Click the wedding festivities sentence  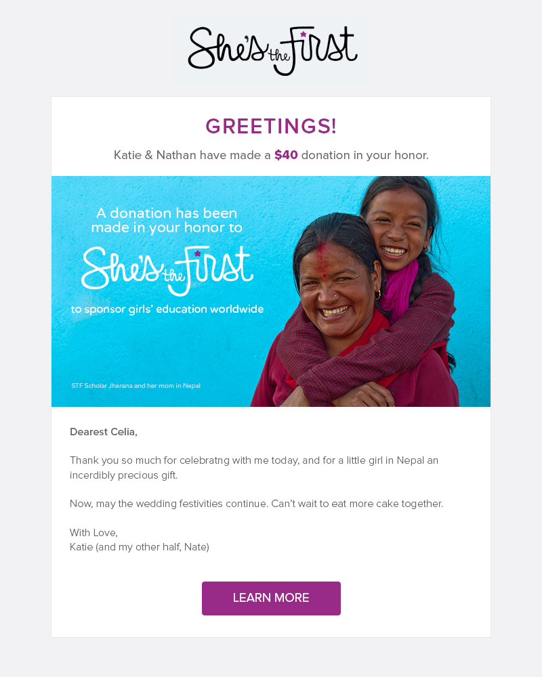click(256, 504)
